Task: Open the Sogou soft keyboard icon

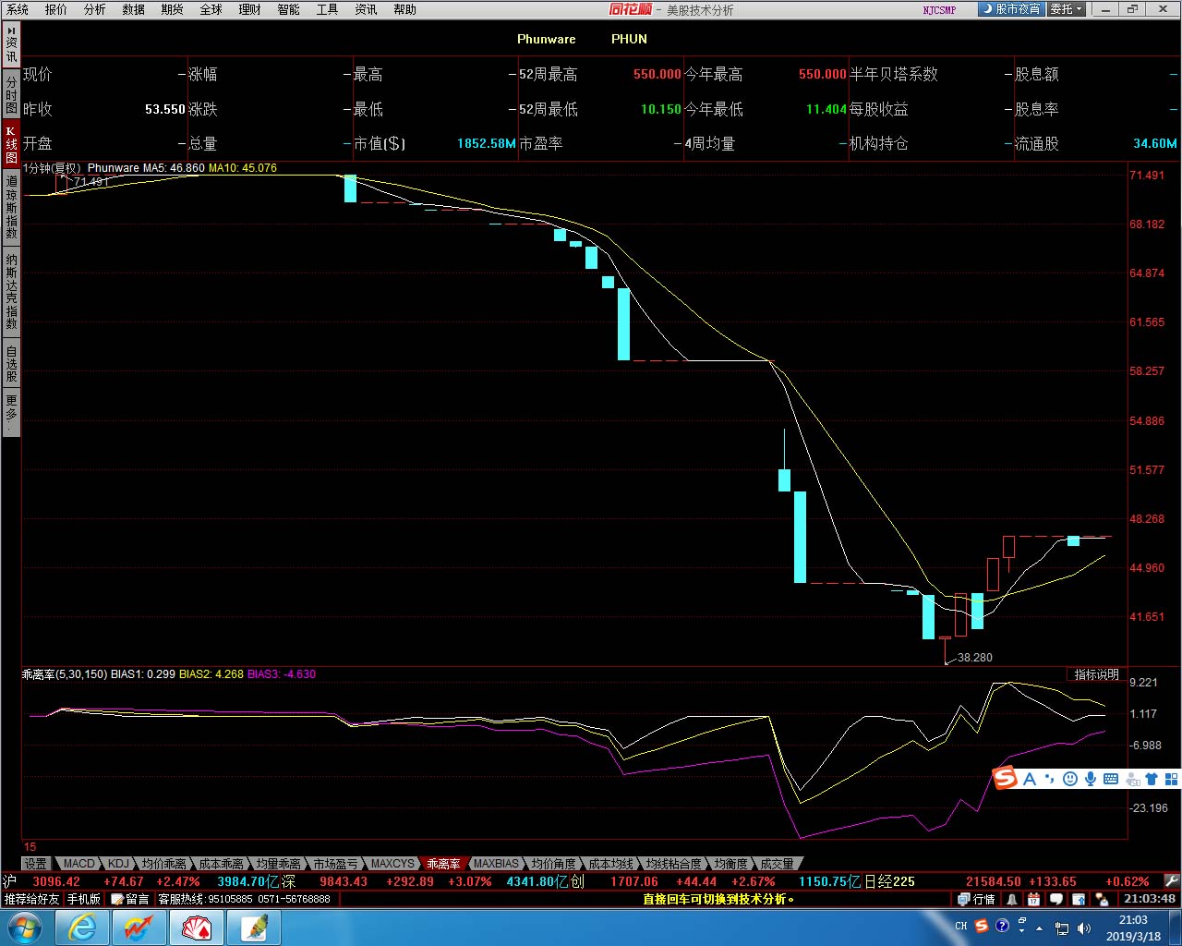Action: (1111, 779)
